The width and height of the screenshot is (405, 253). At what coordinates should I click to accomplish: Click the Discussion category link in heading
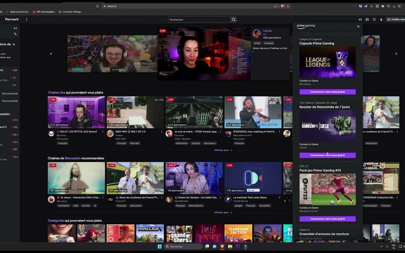tap(73, 158)
